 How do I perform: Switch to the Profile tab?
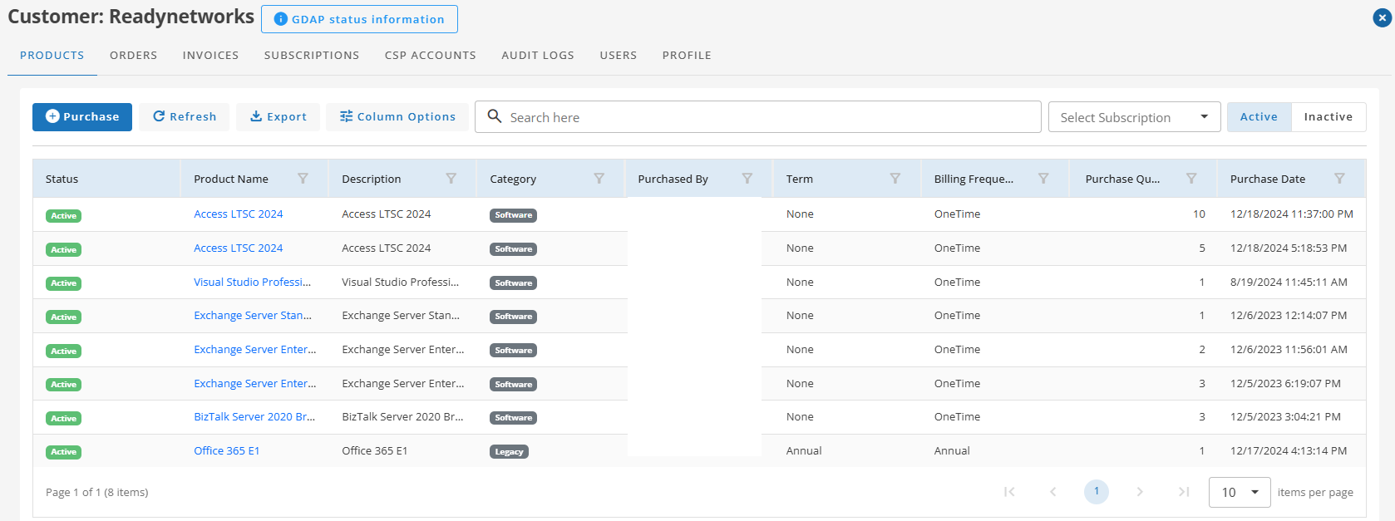687,55
